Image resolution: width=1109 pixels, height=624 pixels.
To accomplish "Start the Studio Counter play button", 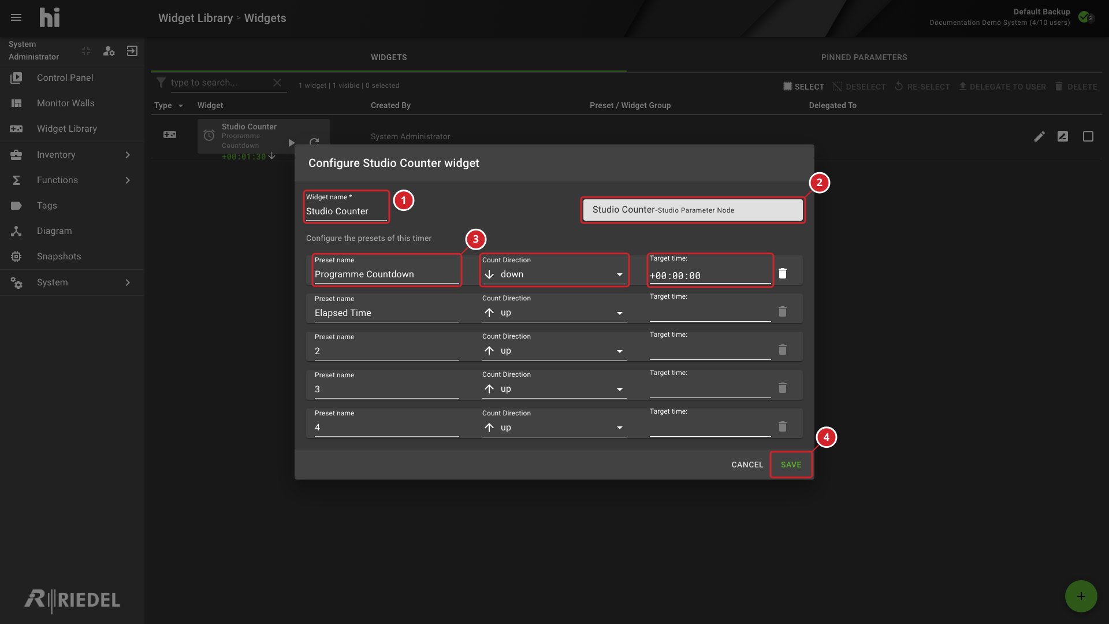I will (292, 142).
